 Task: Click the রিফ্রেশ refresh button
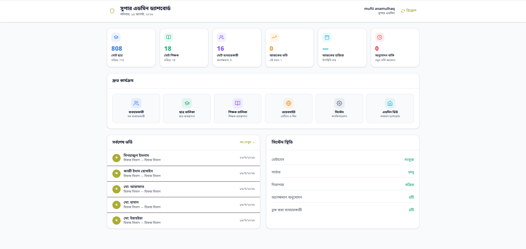[408, 11]
